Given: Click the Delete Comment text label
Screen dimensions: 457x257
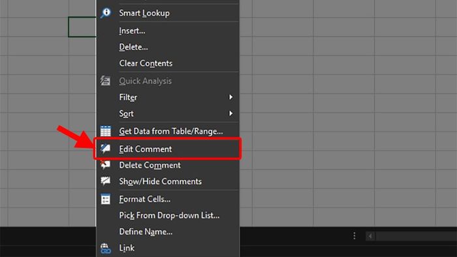Looking at the screenshot, I should tap(150, 165).
